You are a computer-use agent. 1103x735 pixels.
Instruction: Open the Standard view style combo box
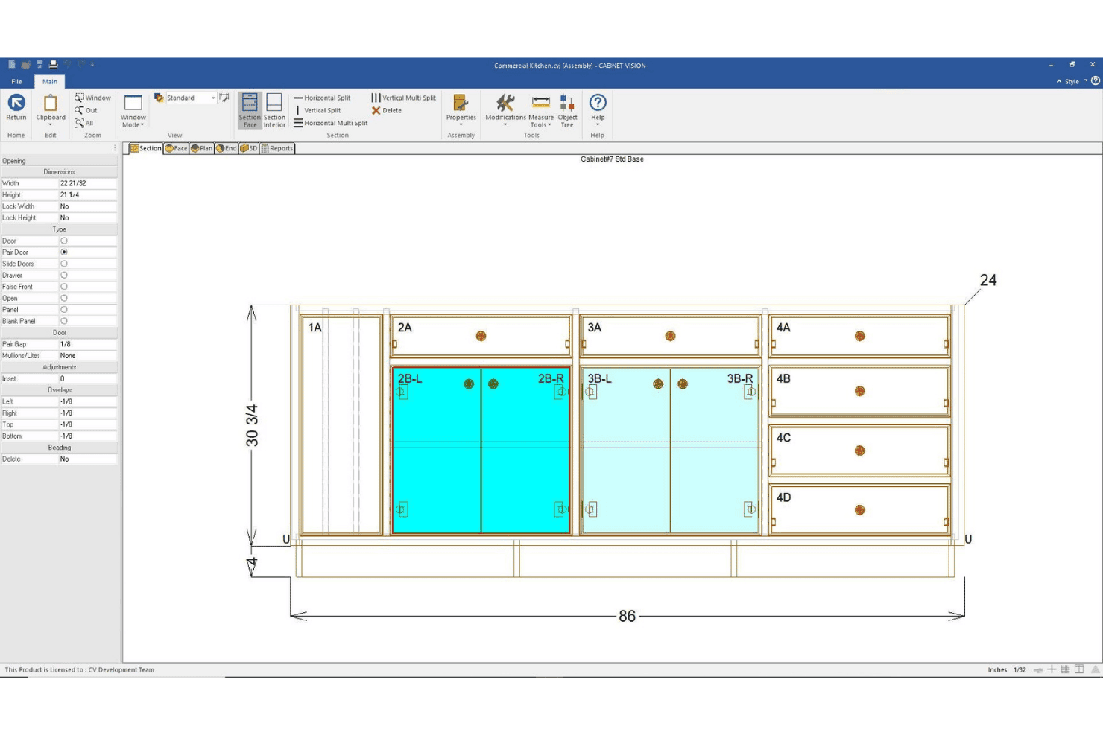click(x=191, y=98)
